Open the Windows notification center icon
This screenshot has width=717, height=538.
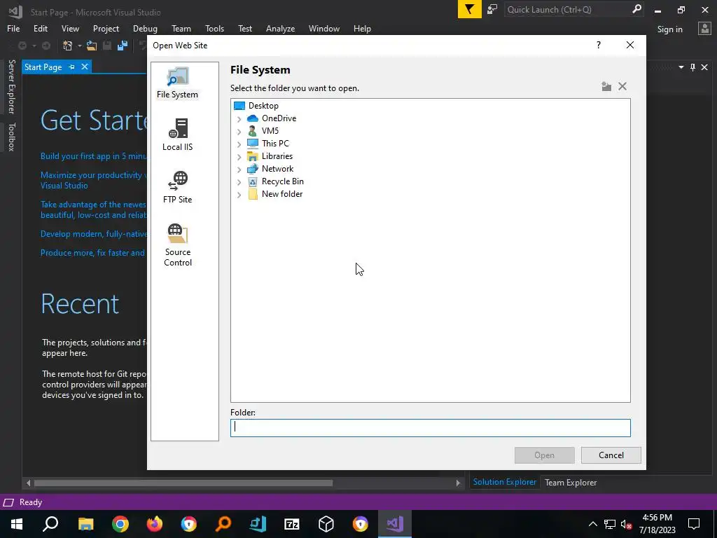point(694,524)
